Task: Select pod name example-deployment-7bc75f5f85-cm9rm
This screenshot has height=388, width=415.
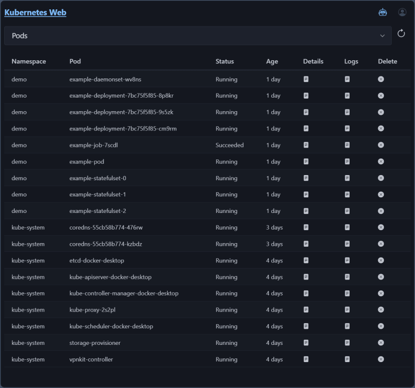Action: coord(123,128)
